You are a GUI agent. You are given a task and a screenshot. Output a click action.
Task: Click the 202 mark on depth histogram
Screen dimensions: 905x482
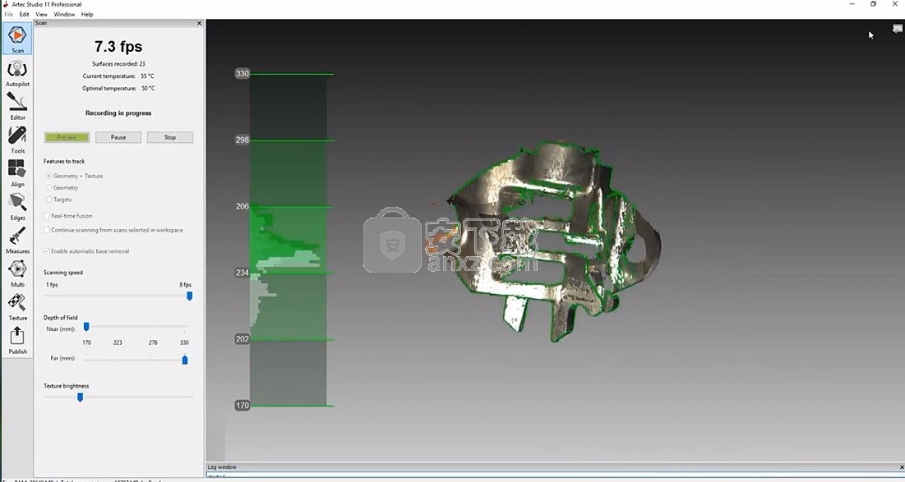click(242, 339)
